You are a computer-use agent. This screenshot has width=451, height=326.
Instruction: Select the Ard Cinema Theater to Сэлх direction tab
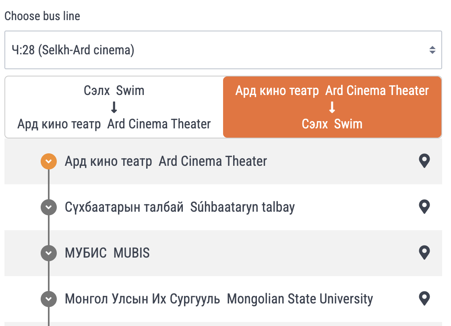332,107
